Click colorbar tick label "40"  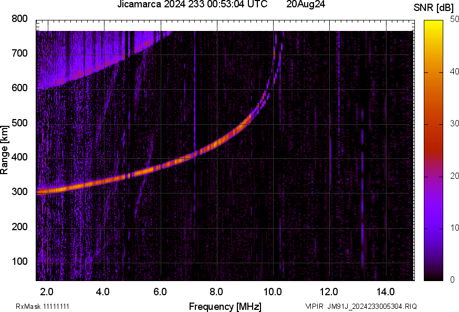tap(454, 71)
